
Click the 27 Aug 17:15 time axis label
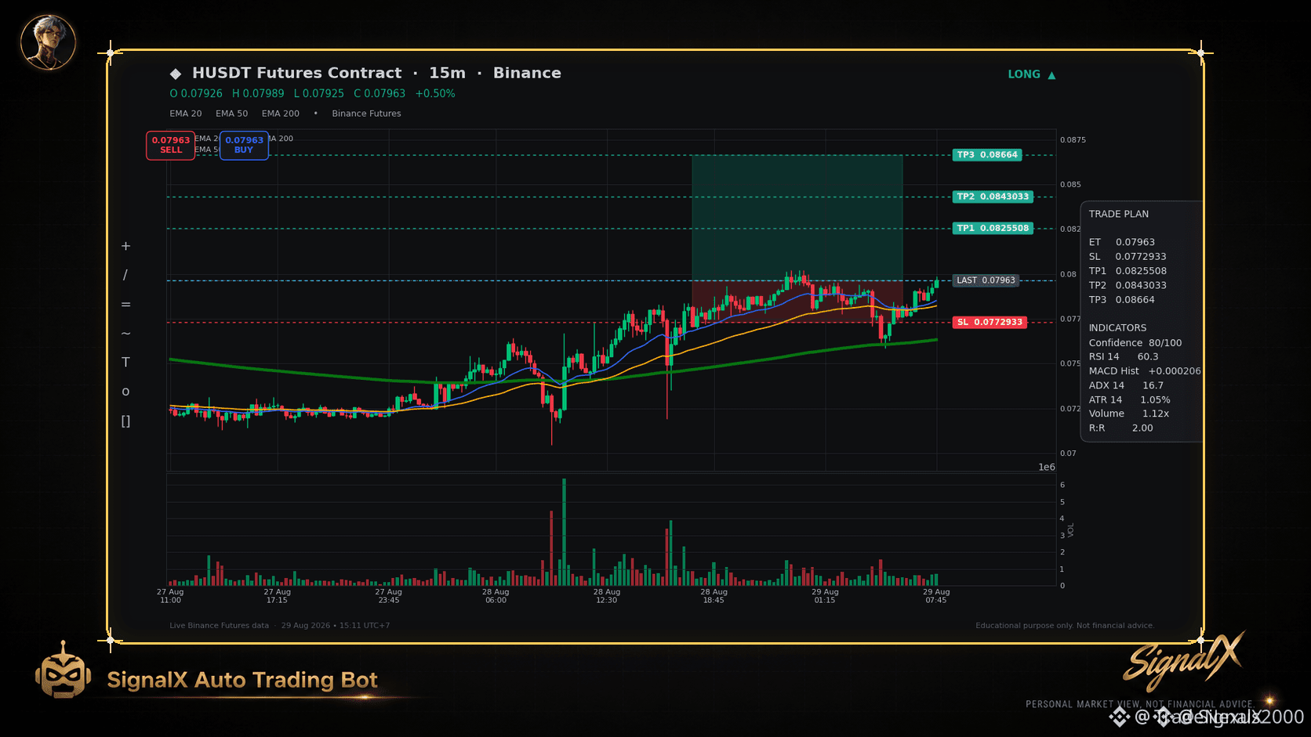[277, 596]
